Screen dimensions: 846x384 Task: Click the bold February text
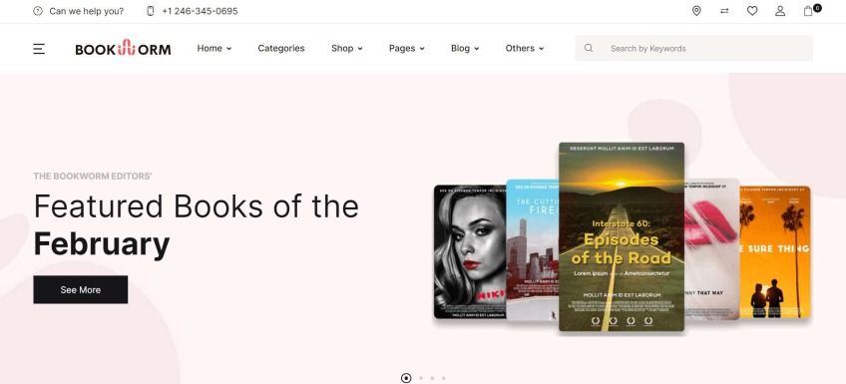[102, 244]
